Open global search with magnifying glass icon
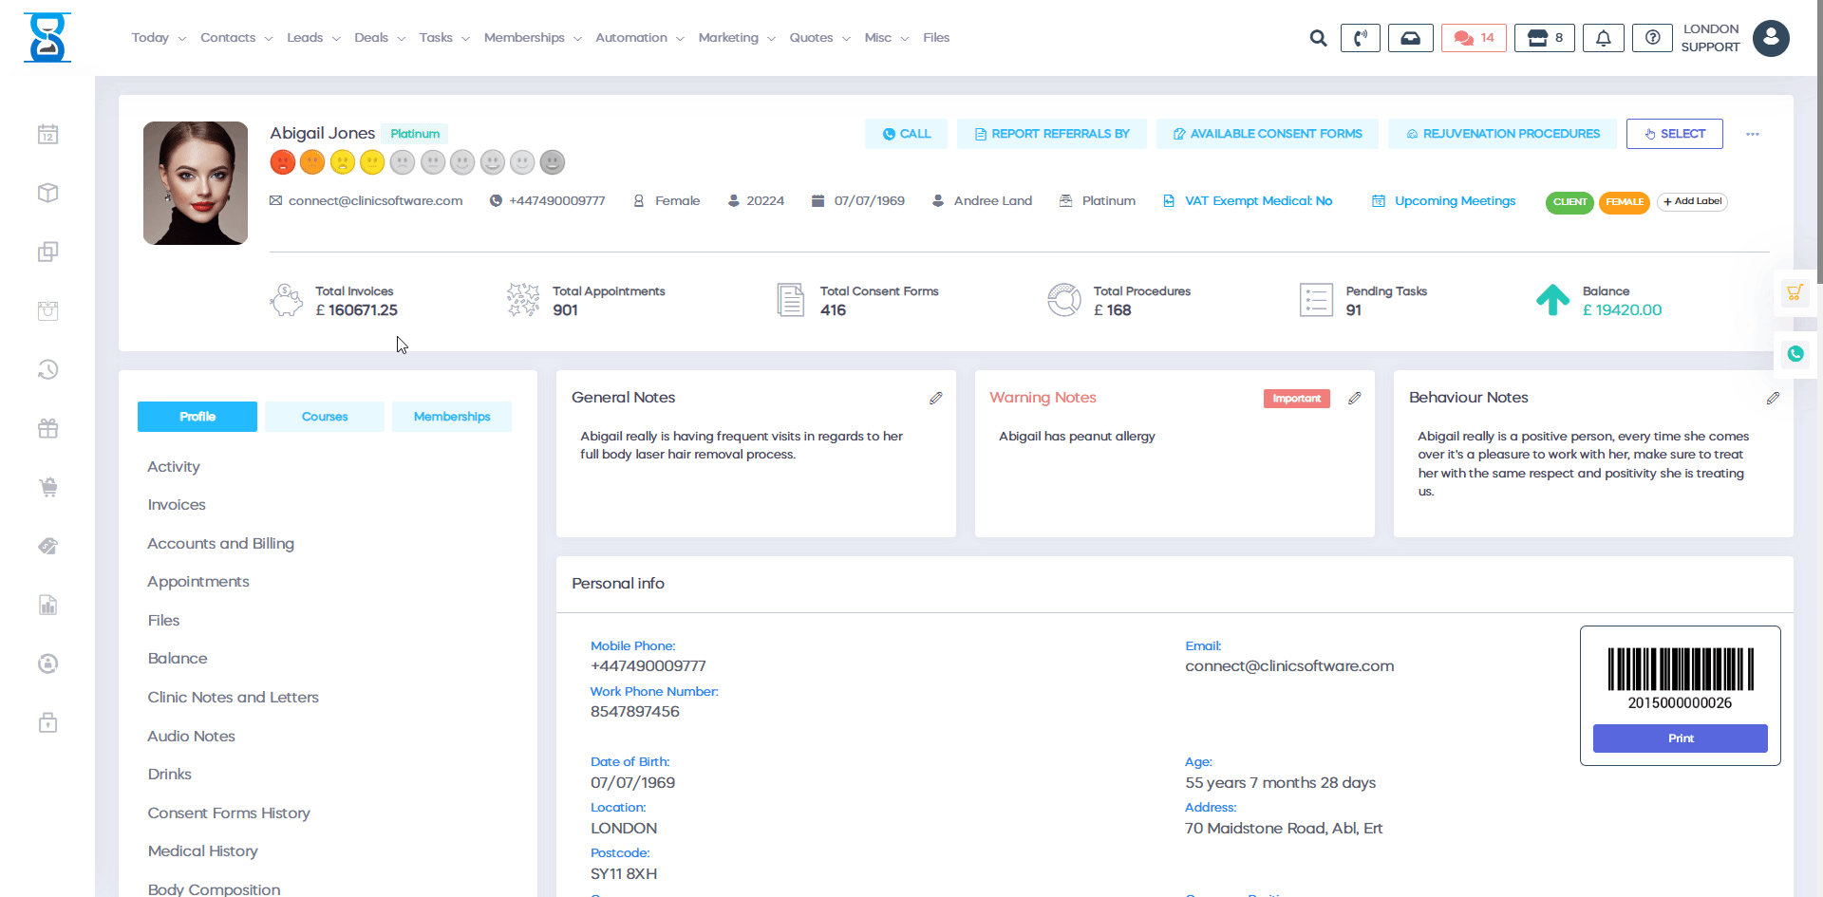 coord(1318,38)
